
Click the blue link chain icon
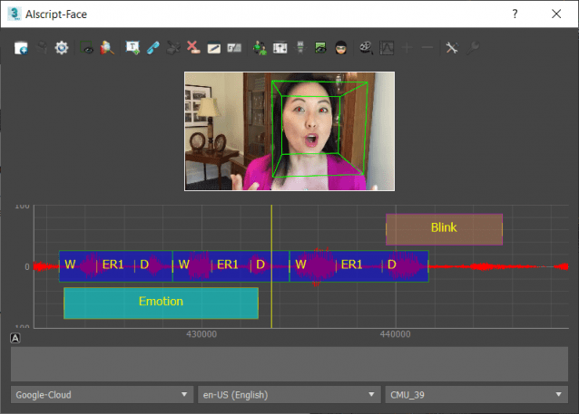tap(152, 48)
